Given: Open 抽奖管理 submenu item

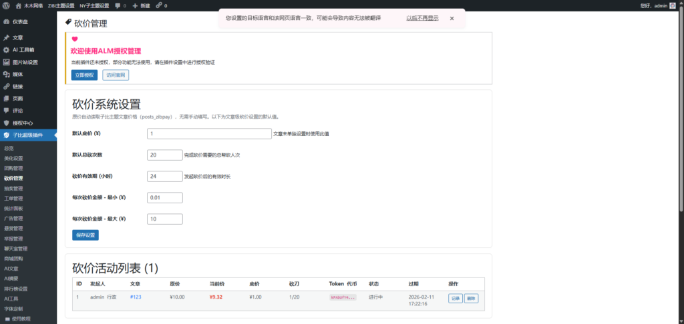Looking at the screenshot, I should click(13, 188).
